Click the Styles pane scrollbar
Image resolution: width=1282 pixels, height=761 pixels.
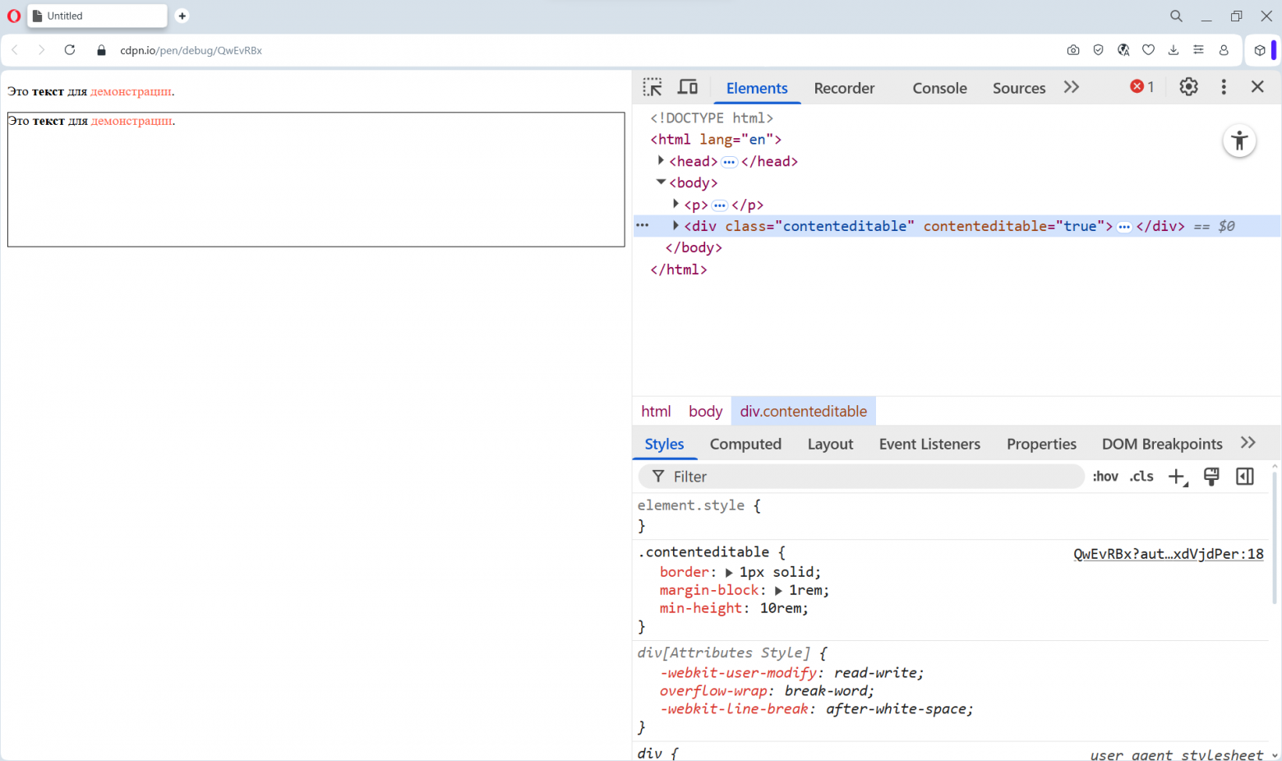(1275, 538)
